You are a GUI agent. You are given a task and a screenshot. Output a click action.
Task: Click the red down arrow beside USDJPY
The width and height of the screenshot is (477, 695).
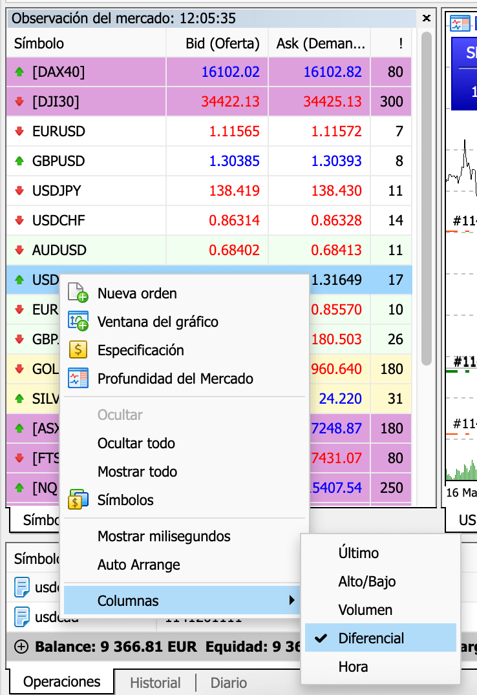19,191
